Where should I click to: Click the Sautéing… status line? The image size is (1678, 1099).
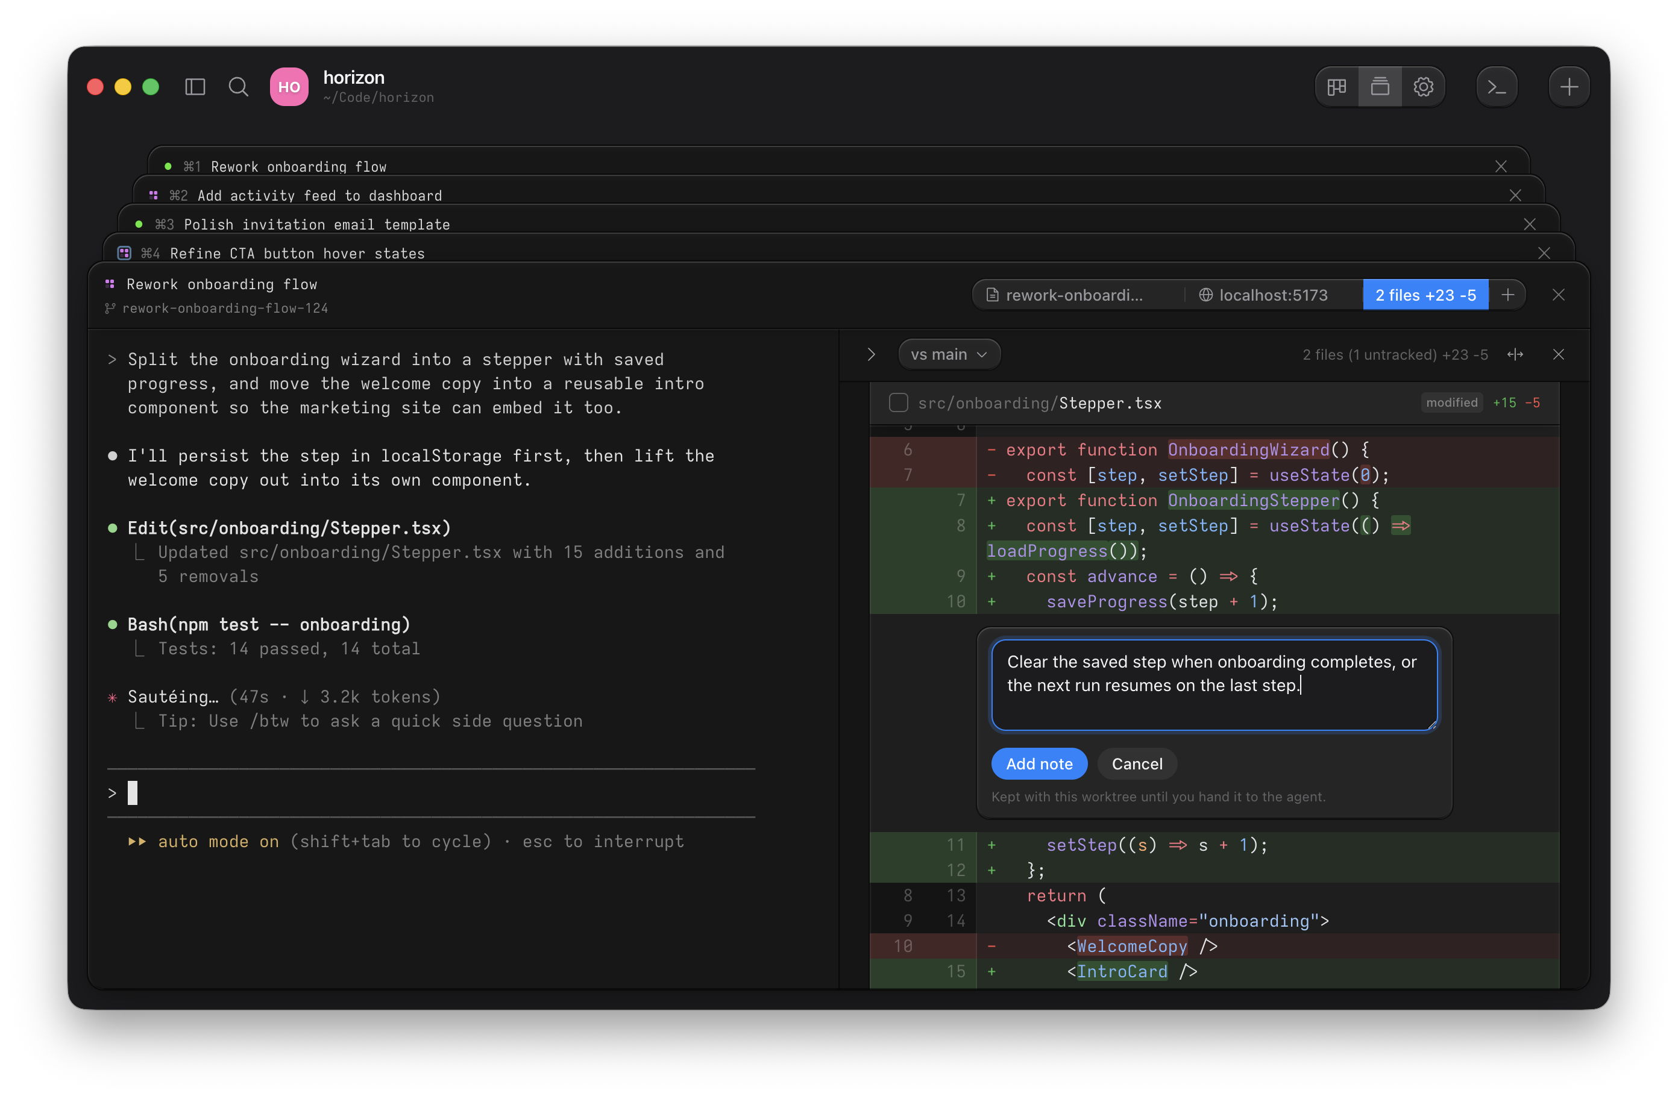[284, 697]
